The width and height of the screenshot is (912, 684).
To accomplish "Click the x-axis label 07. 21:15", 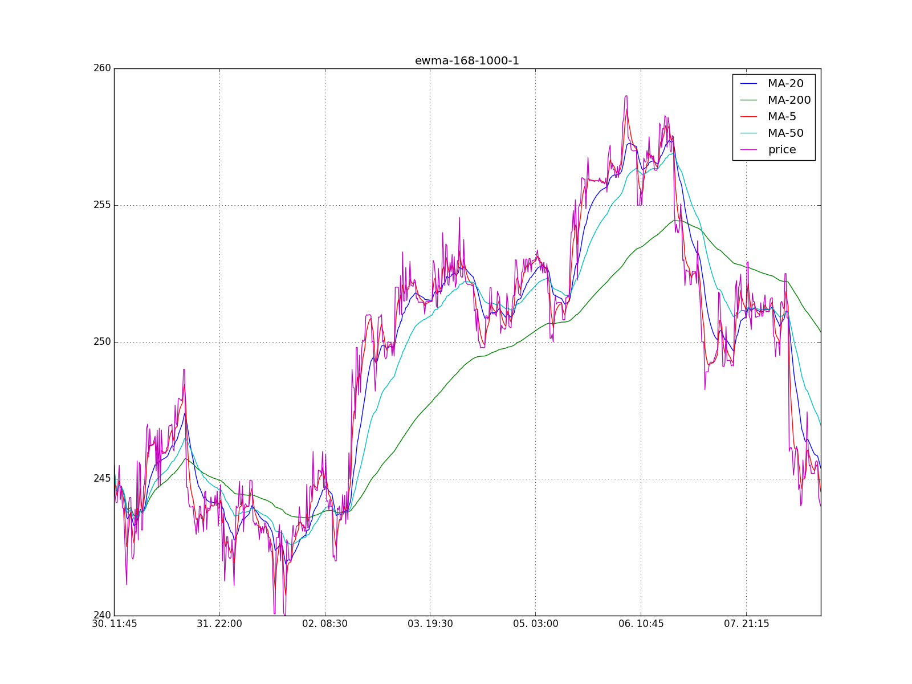I will pyautogui.click(x=747, y=624).
